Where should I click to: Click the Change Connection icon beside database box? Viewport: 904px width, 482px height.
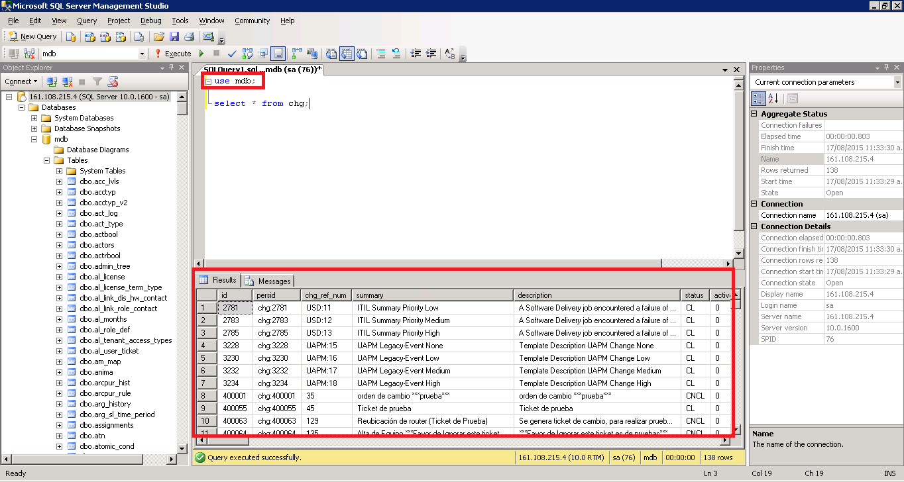click(28, 54)
